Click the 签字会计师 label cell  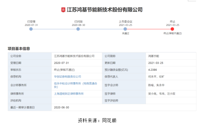pos(124,85)
